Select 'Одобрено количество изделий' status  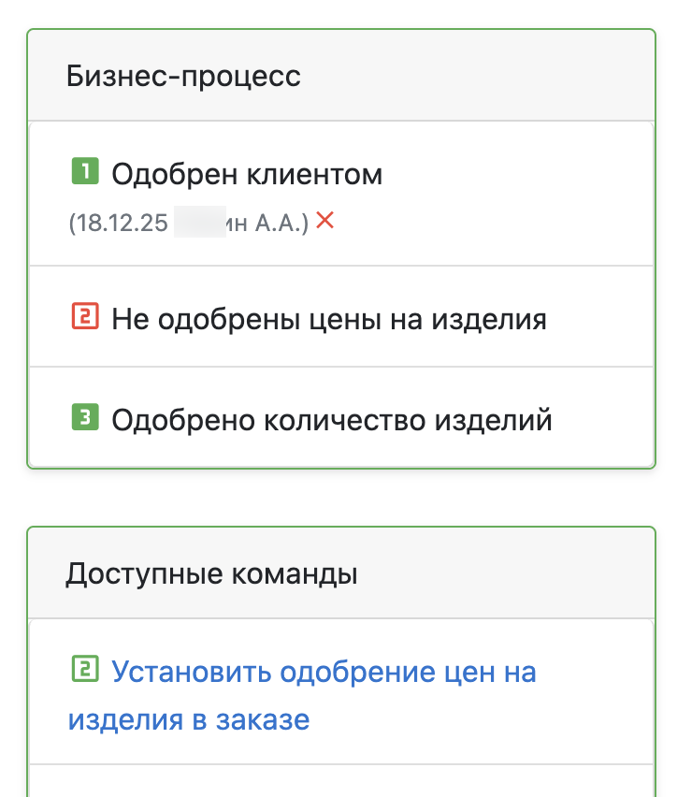click(x=331, y=420)
